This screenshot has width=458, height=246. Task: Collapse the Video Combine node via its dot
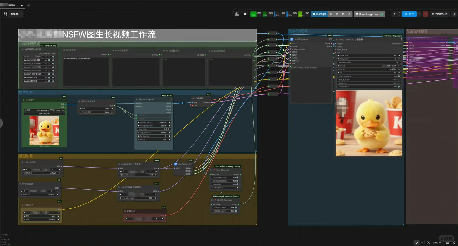click(336, 39)
